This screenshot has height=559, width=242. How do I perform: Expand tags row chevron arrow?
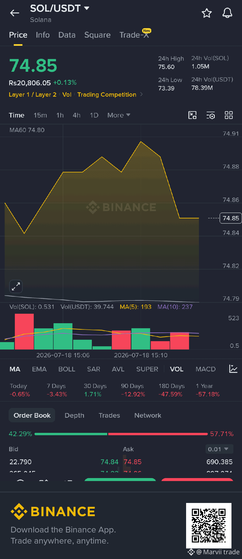141,94
